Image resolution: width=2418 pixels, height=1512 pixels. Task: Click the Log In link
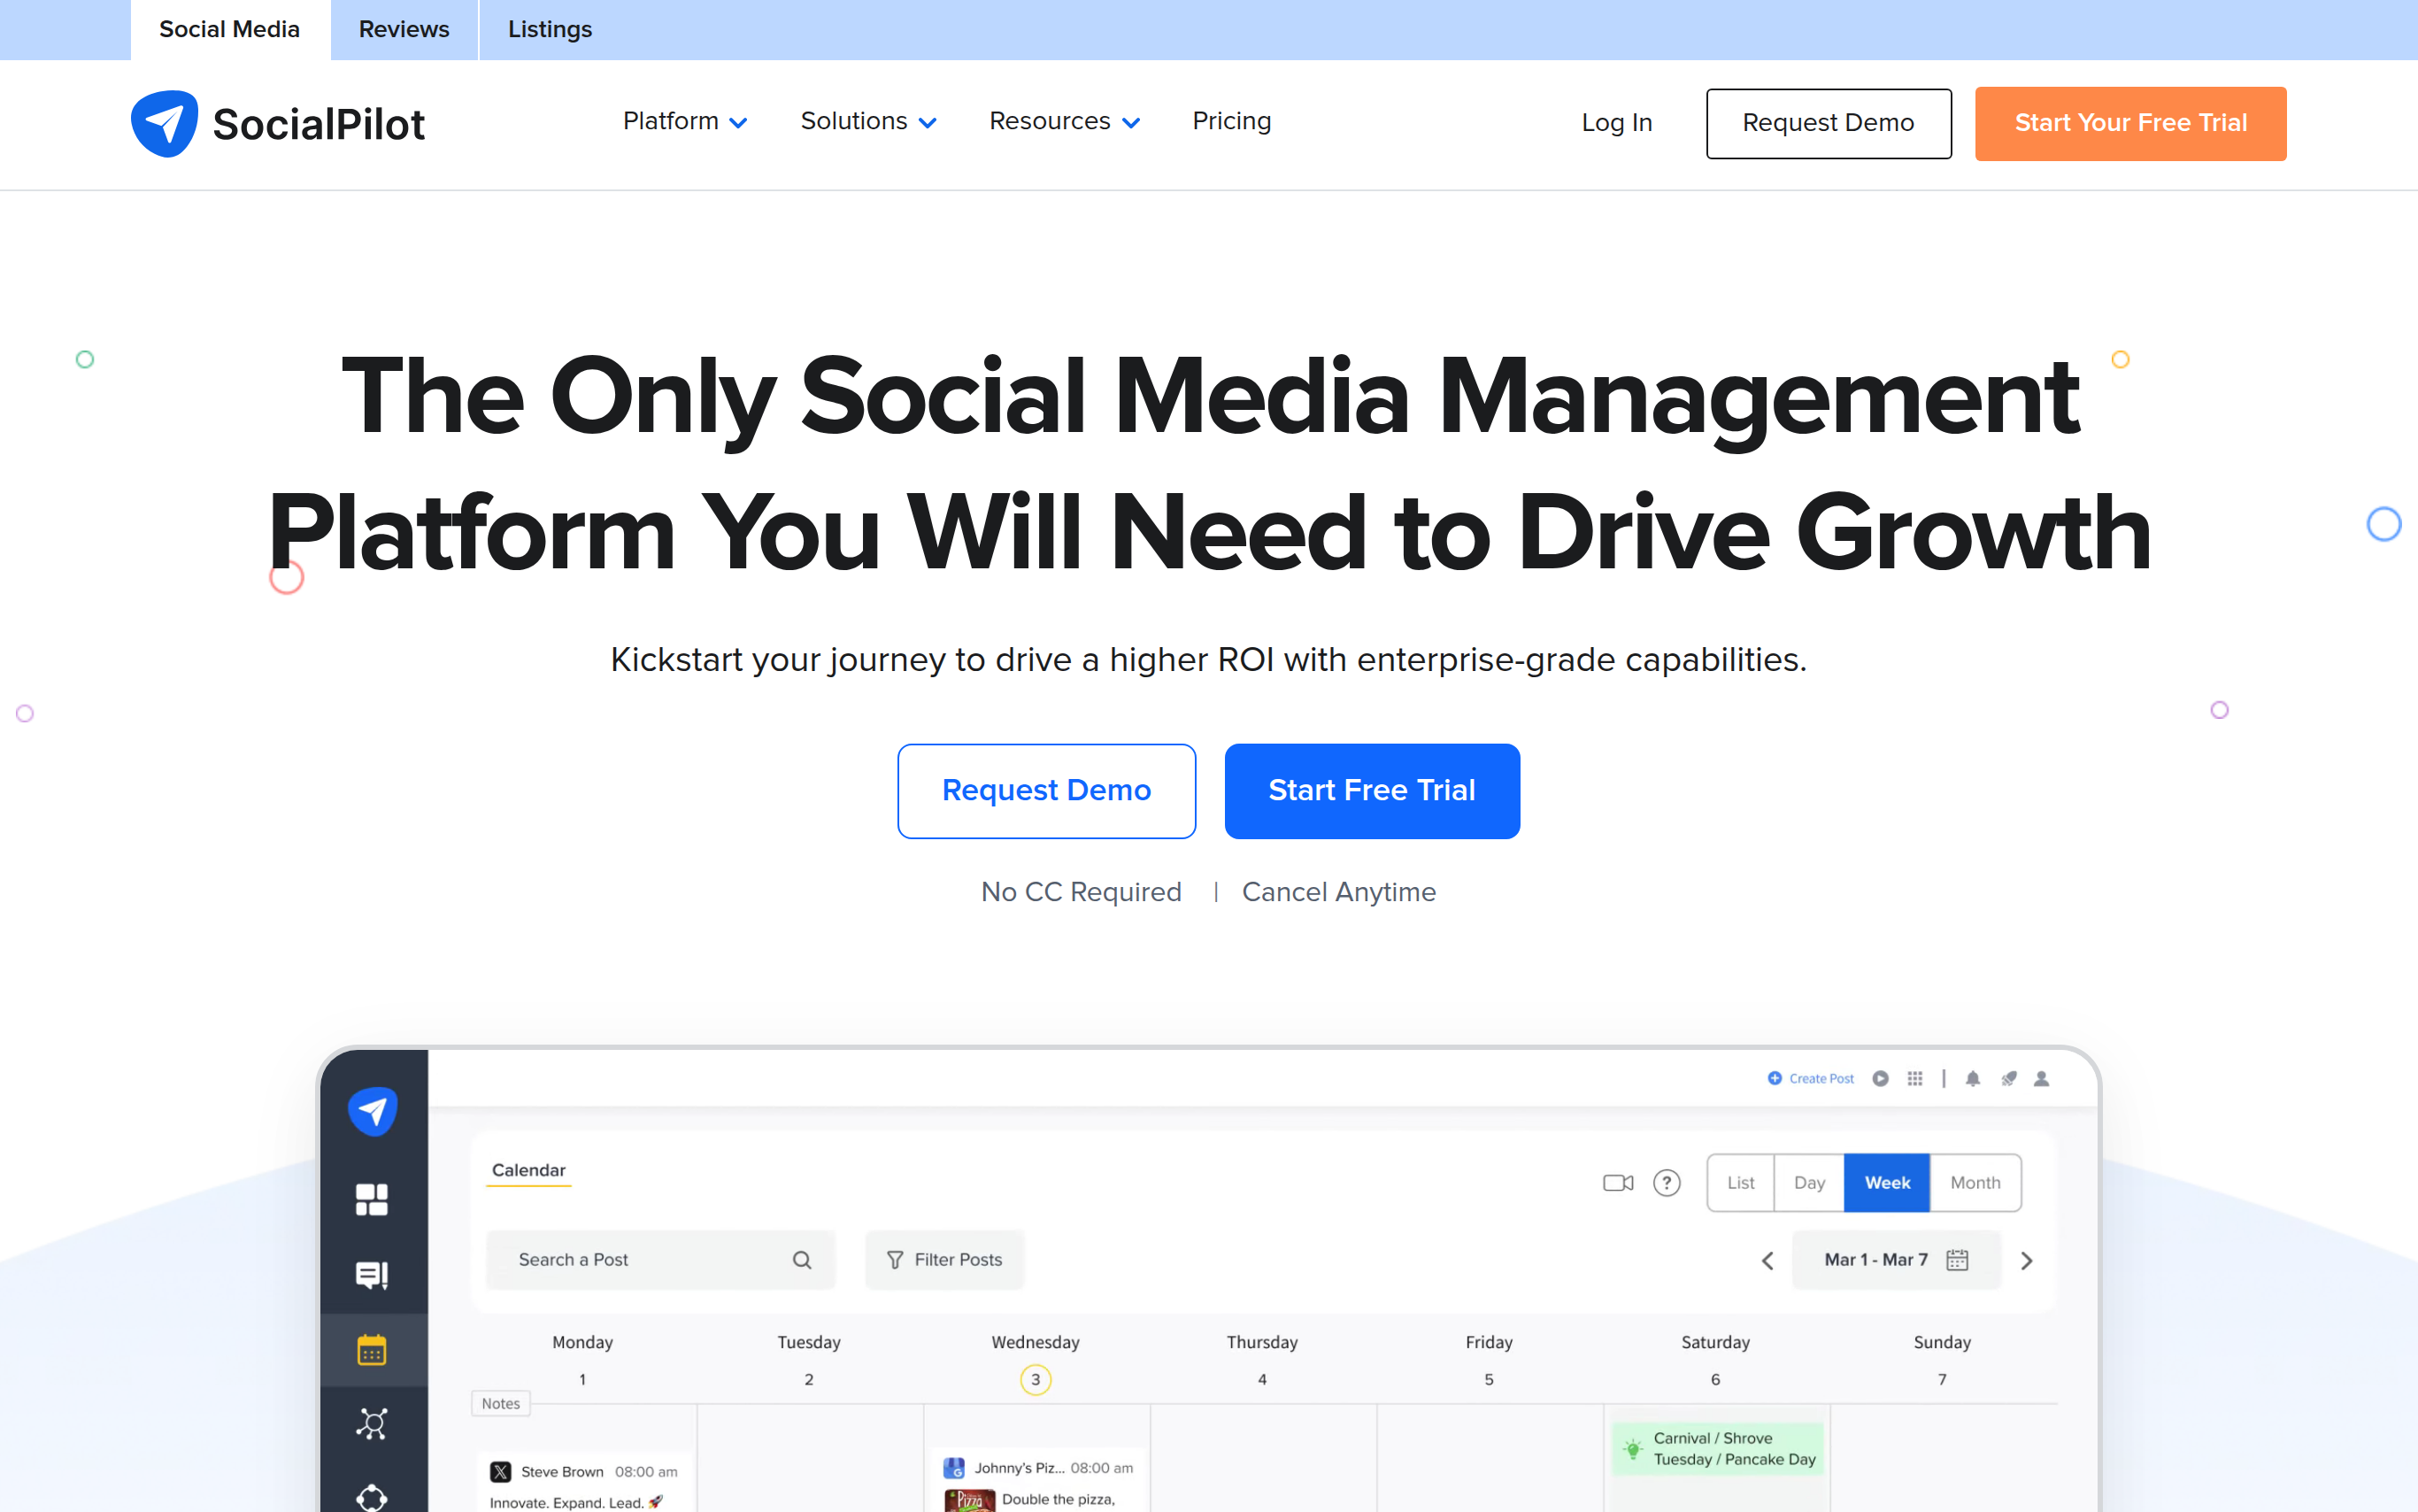(1616, 123)
